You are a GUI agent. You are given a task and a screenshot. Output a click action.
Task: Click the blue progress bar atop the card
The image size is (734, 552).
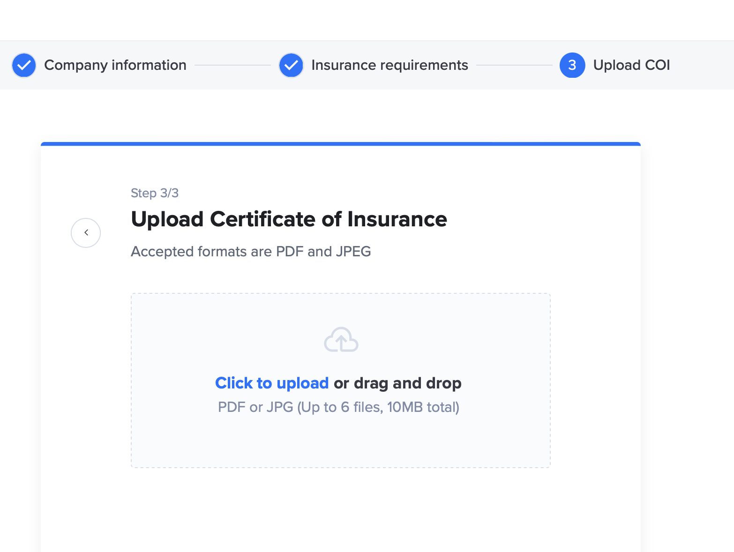click(x=341, y=144)
